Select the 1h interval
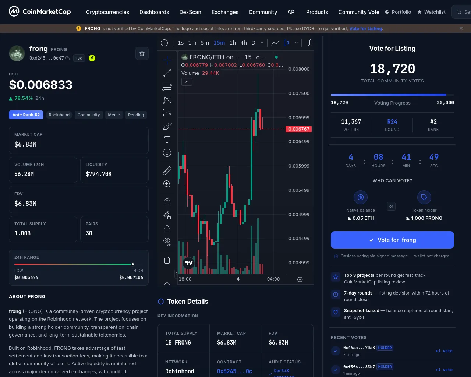471x377 pixels. [233, 43]
